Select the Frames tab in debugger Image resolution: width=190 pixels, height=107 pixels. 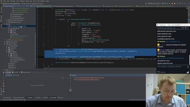[9, 75]
